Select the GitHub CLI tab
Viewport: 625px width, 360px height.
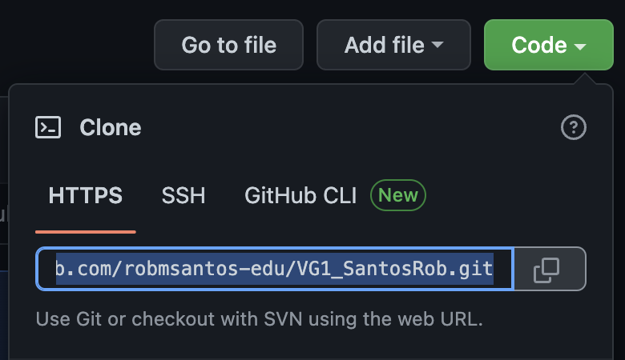click(299, 196)
